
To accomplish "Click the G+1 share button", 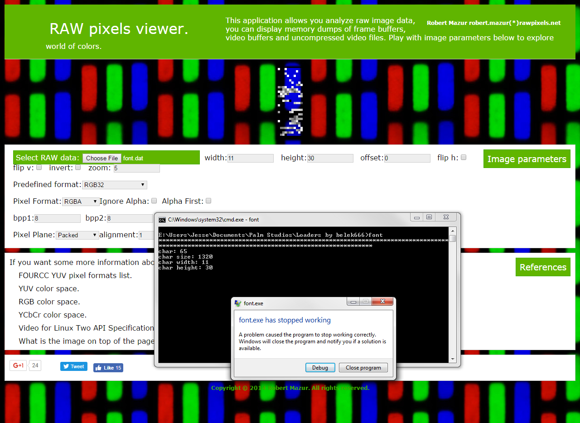I will point(19,365).
